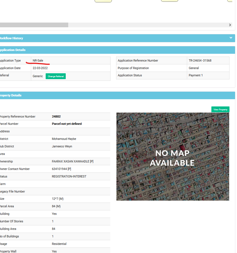Click 'Owner Contact Number' label
The image size is (237, 253).
tap(15, 169)
